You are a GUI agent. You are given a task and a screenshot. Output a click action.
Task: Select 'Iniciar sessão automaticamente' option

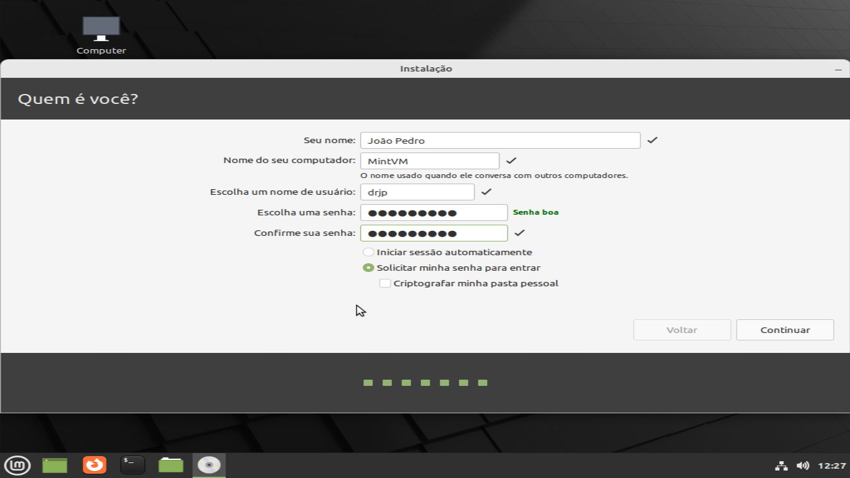368,253
